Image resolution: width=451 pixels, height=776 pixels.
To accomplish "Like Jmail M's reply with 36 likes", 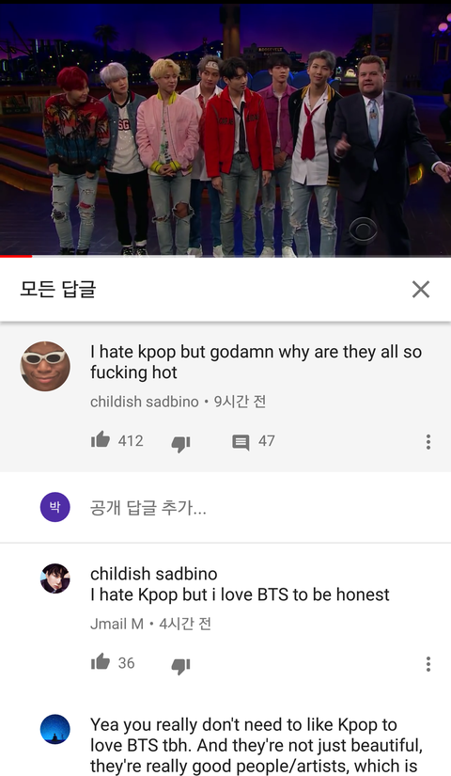I will 101,661.
